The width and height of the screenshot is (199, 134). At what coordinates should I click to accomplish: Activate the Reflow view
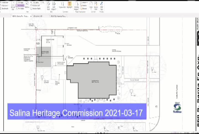click(27, 5)
